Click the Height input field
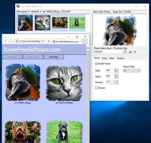This screenshot has height=143, width=151. 110,77
